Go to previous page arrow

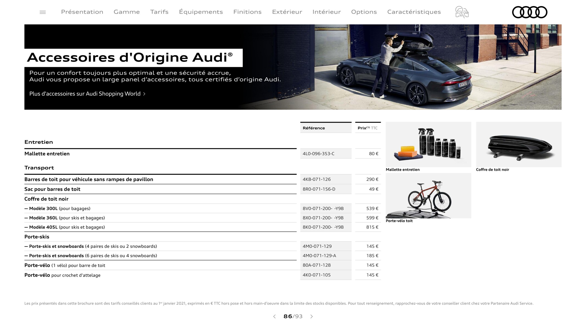[x=274, y=316]
